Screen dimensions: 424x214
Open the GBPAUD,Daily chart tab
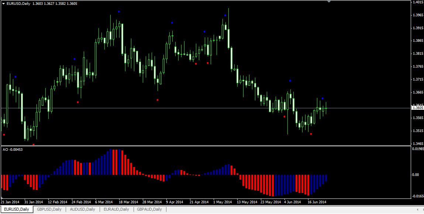149,209
